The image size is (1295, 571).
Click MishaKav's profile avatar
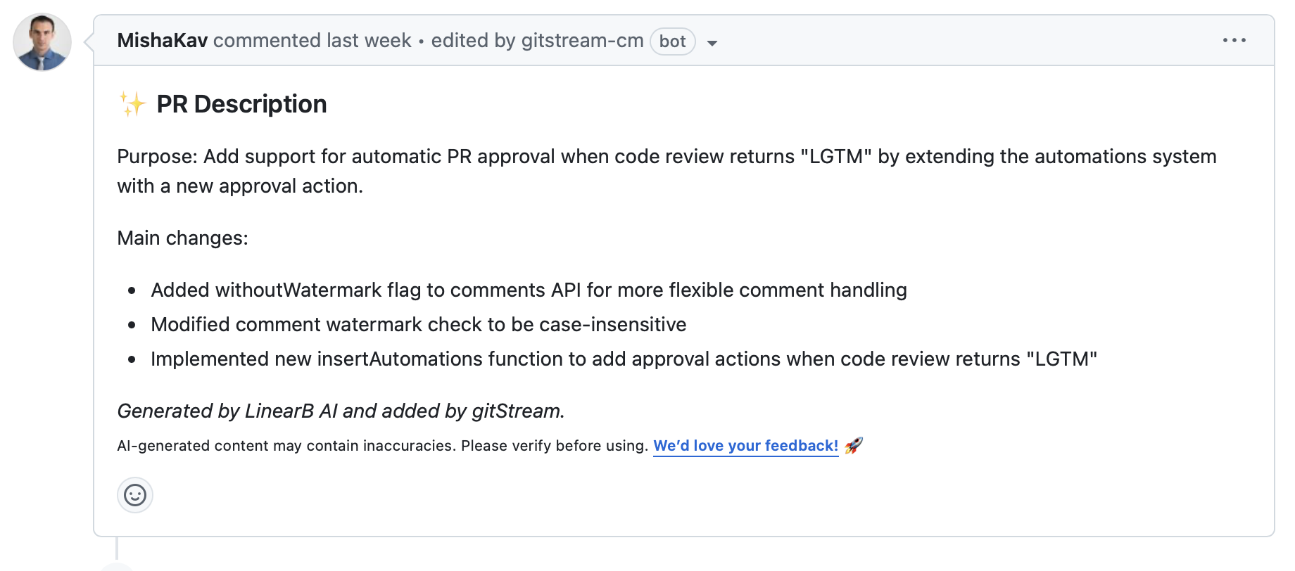click(x=42, y=42)
